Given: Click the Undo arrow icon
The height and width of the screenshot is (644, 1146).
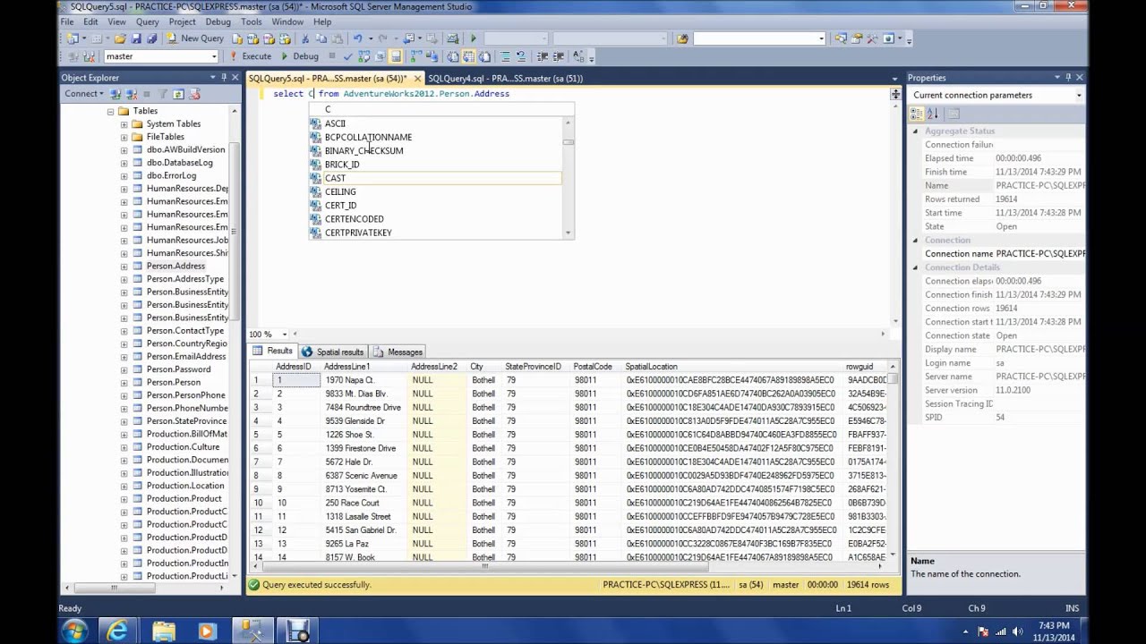Looking at the screenshot, I should pyautogui.click(x=358, y=38).
